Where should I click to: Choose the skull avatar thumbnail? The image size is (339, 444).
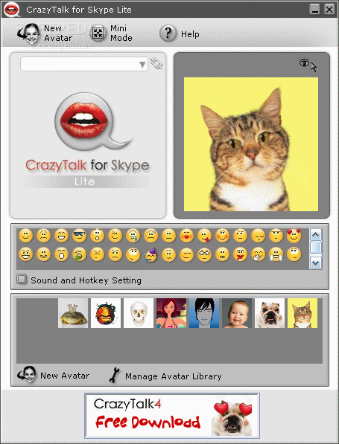(x=139, y=313)
